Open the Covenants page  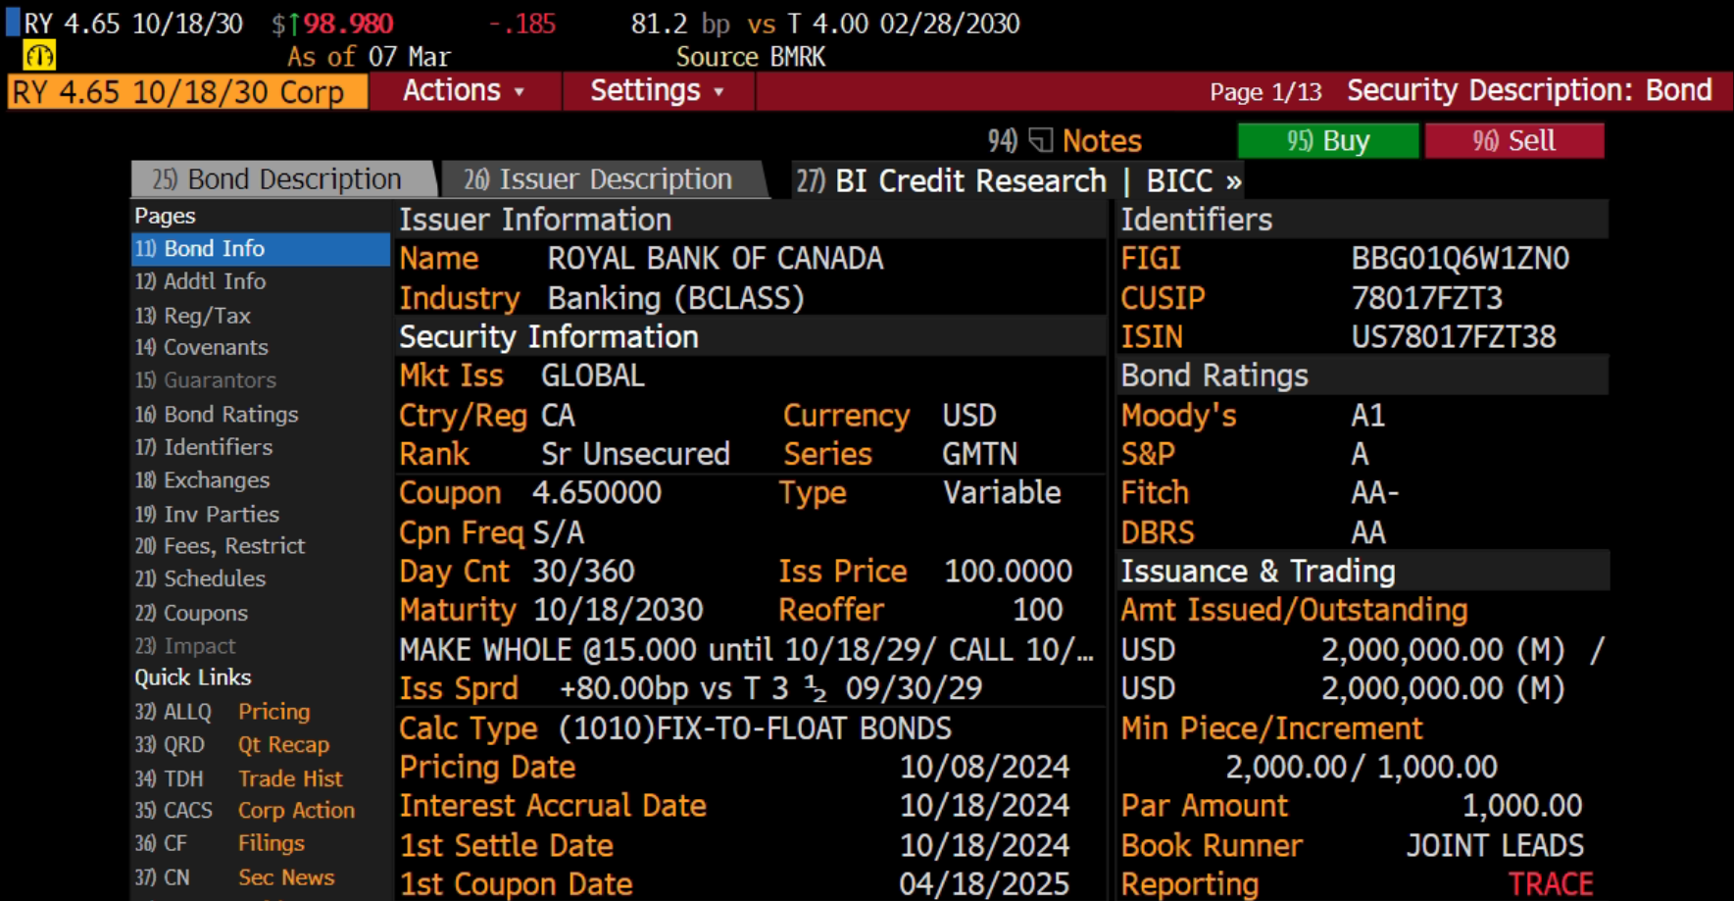coord(201,347)
